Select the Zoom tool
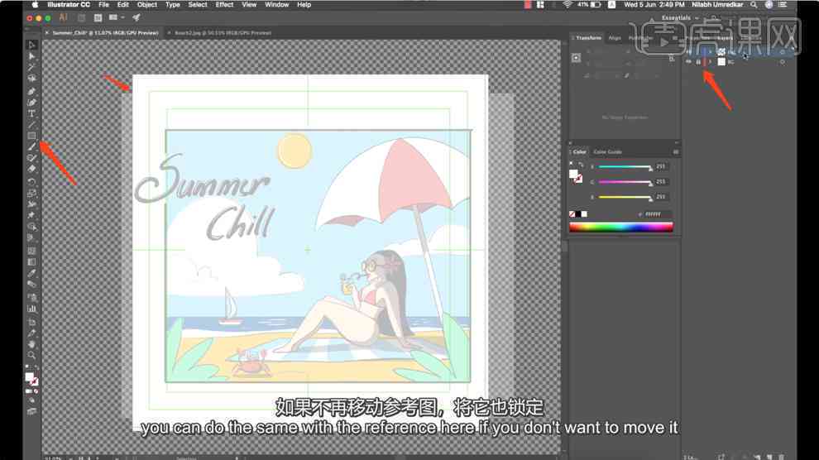The image size is (819, 460). 32,356
